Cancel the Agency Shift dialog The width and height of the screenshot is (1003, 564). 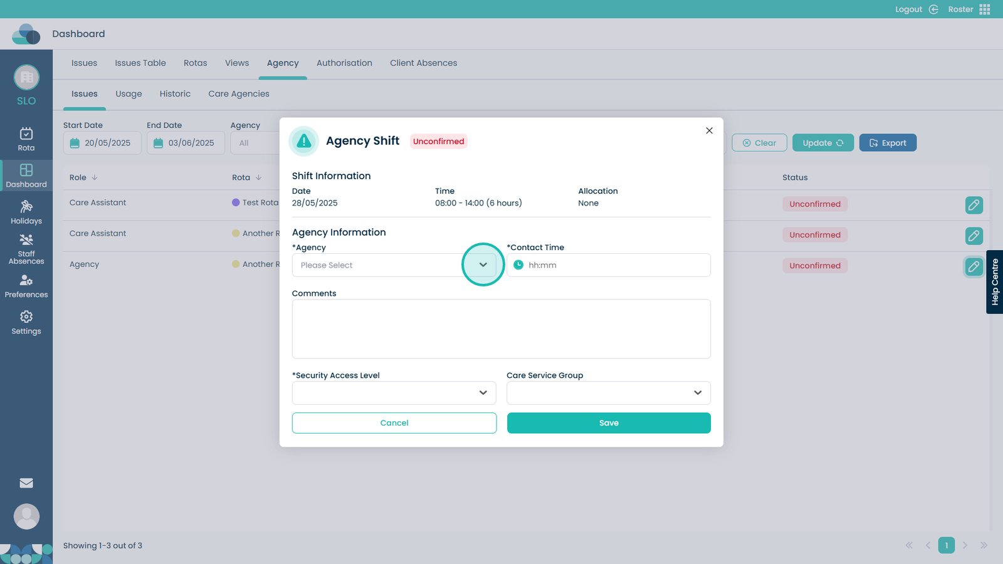tap(394, 423)
